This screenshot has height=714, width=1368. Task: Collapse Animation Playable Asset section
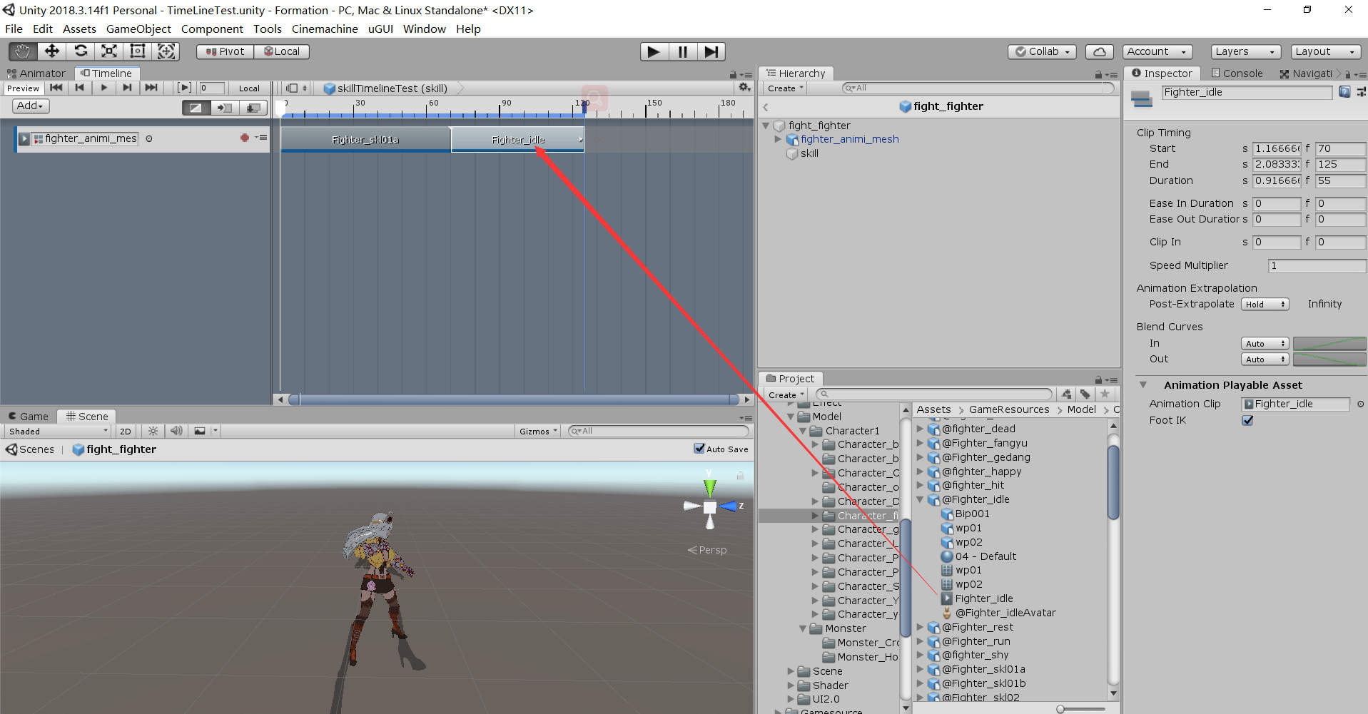pyautogui.click(x=1143, y=384)
